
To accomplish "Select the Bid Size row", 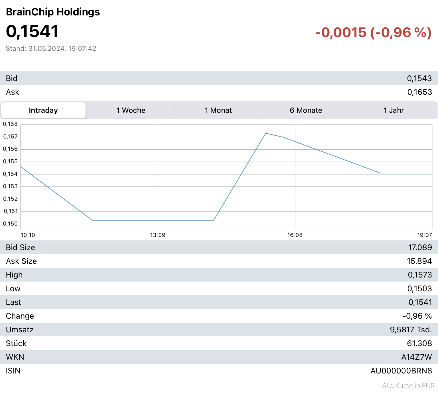I will [21, 248].
